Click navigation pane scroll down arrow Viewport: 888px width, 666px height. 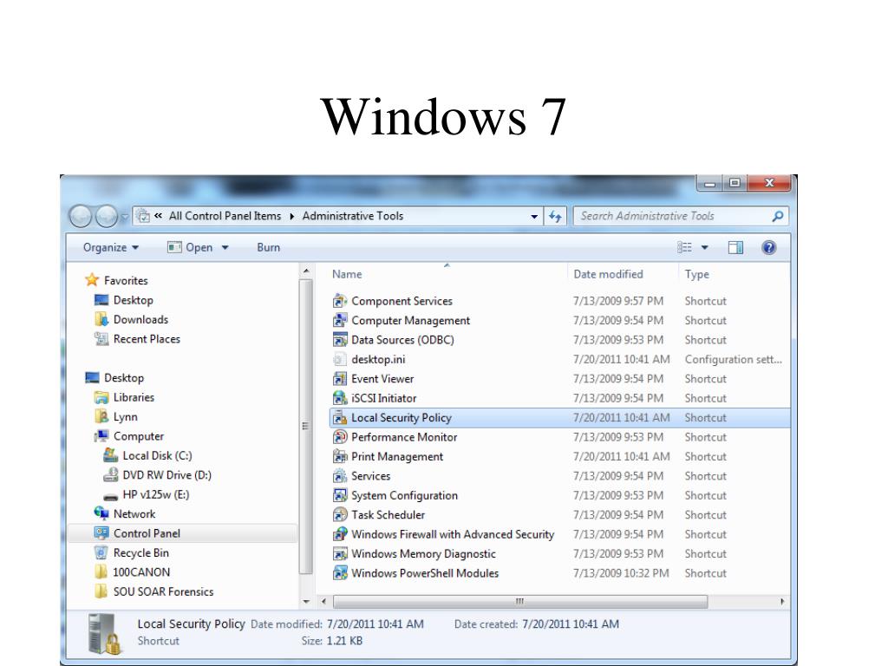306,602
